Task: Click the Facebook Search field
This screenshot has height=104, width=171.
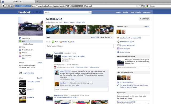Action: pos(66,12)
